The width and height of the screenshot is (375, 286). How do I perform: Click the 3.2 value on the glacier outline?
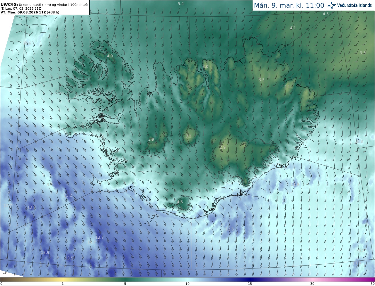pyautogui.click(x=188, y=136)
